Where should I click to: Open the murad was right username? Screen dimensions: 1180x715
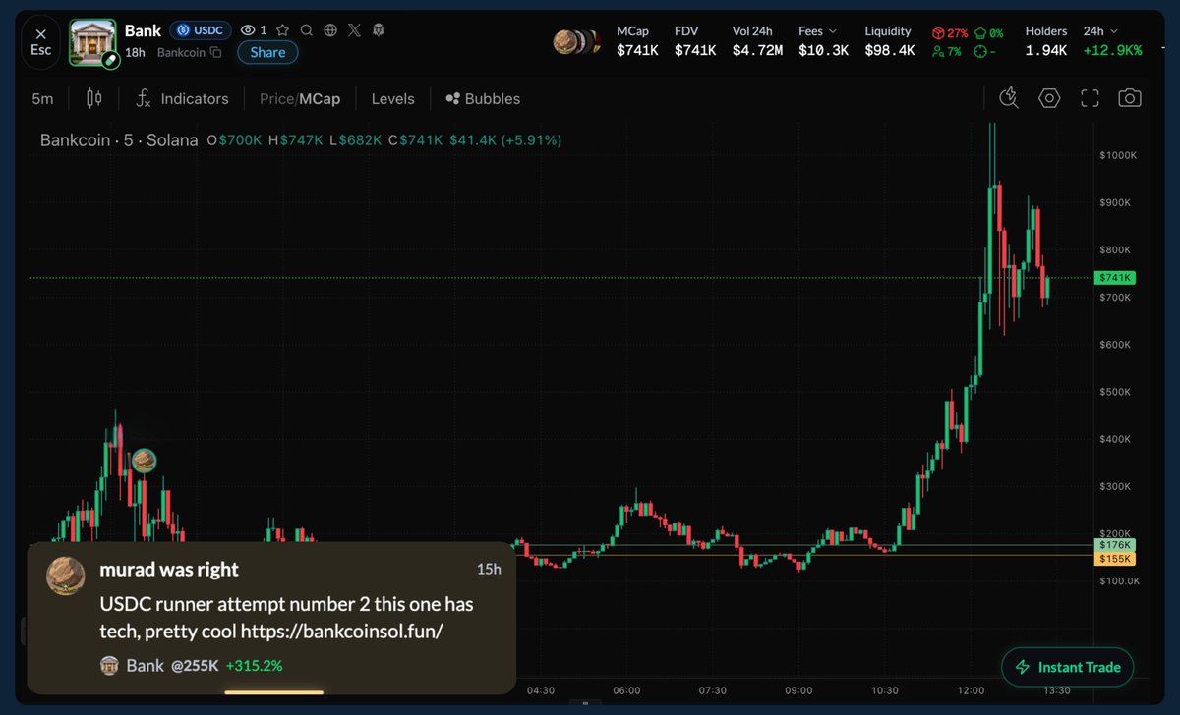click(x=169, y=570)
